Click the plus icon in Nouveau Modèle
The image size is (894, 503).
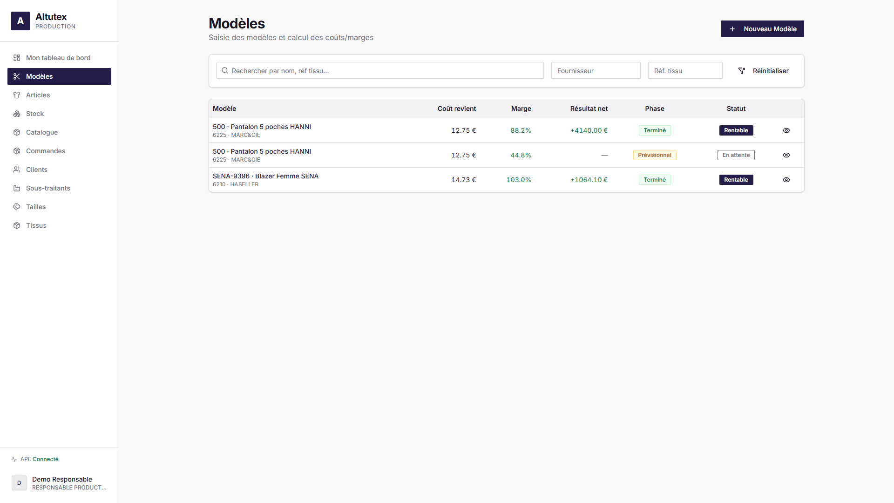732,29
